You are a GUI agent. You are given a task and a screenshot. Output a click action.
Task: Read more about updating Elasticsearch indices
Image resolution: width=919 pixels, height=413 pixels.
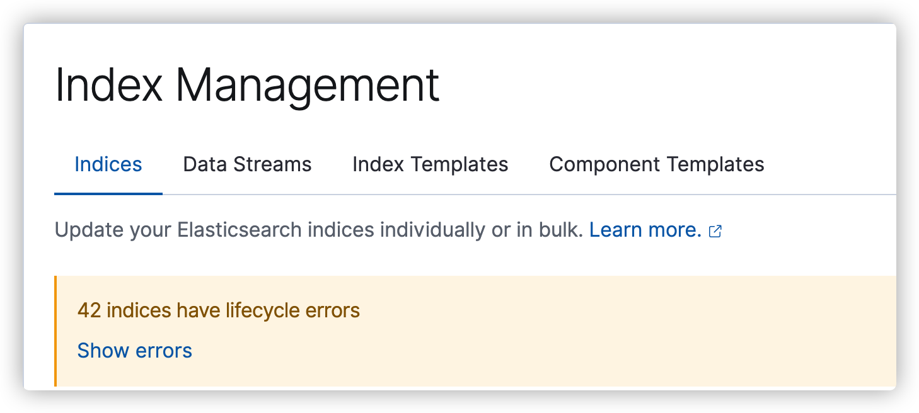[645, 230]
